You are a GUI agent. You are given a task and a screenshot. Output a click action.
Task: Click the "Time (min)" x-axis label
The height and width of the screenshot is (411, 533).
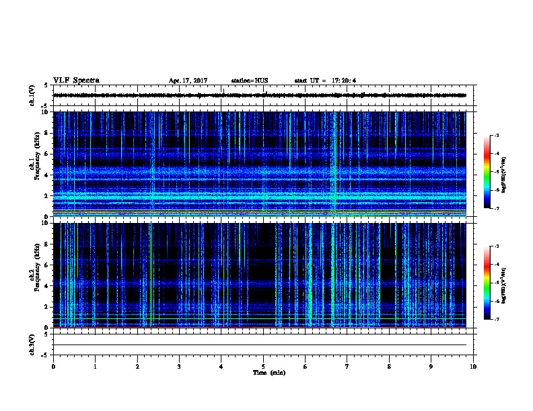(269, 373)
